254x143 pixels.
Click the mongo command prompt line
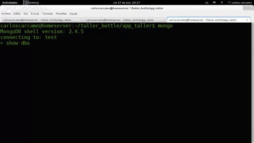click(x=87, y=26)
